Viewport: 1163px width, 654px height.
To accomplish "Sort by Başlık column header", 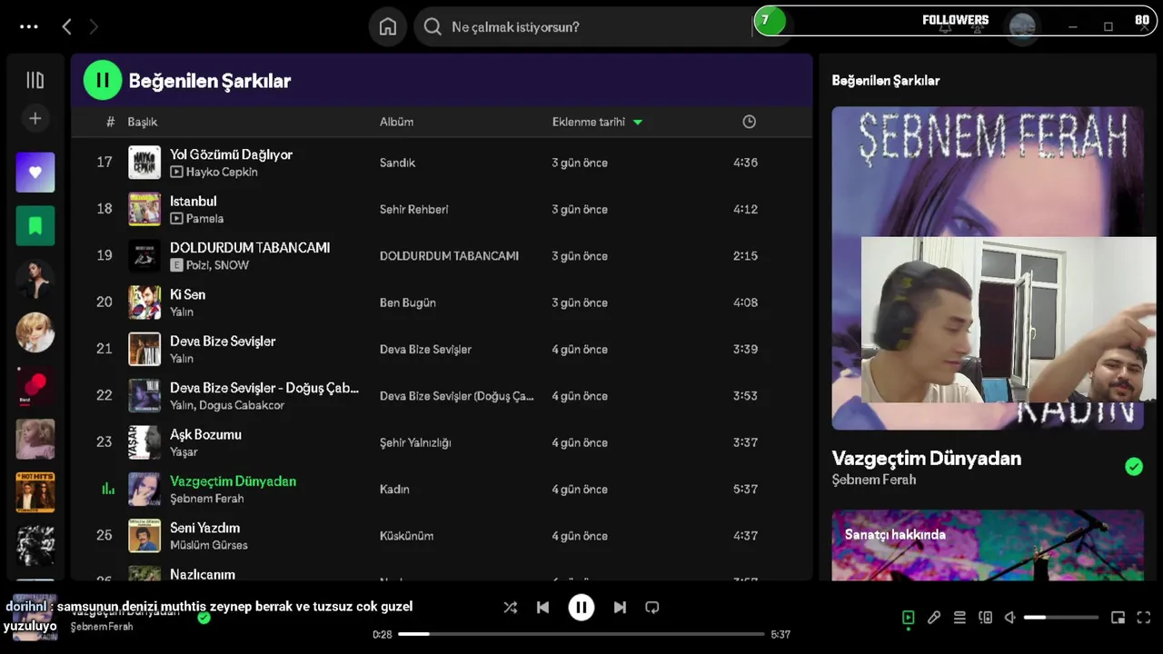I will pyautogui.click(x=143, y=122).
